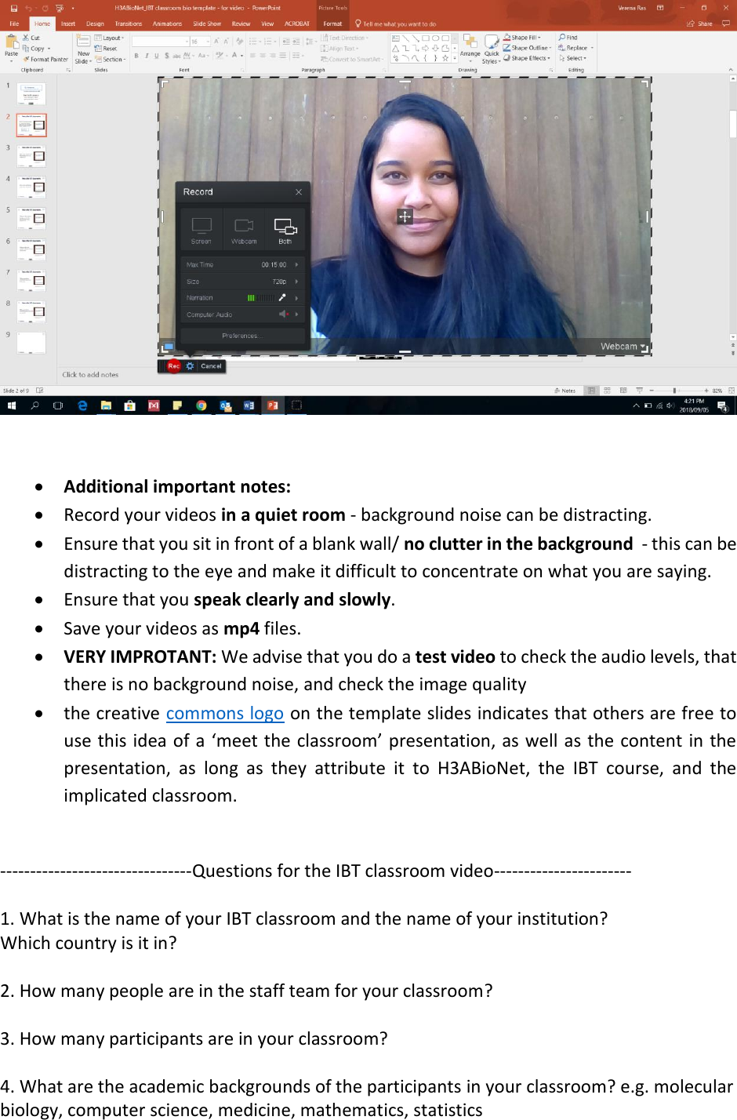737x1120 pixels.
Task: Open recorder settings via the gear icon
Action: [190, 365]
